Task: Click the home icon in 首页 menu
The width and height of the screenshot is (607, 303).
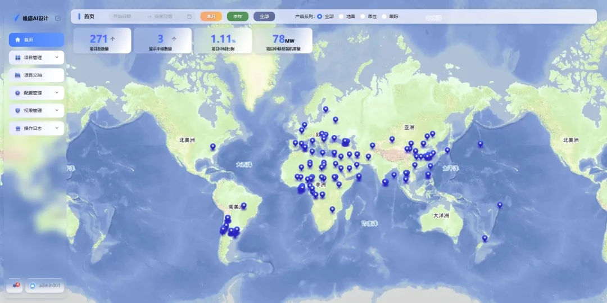Action: (x=17, y=40)
